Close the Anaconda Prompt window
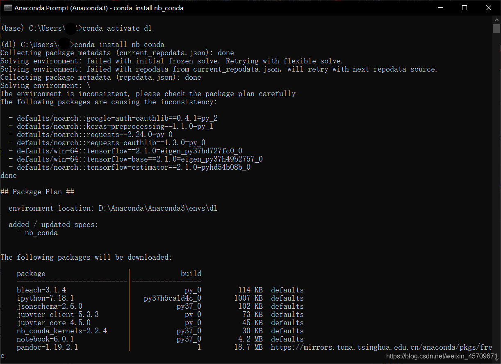The width and height of the screenshot is (501, 364). coord(489,8)
